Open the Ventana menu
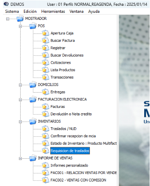 [x=77, y=12]
